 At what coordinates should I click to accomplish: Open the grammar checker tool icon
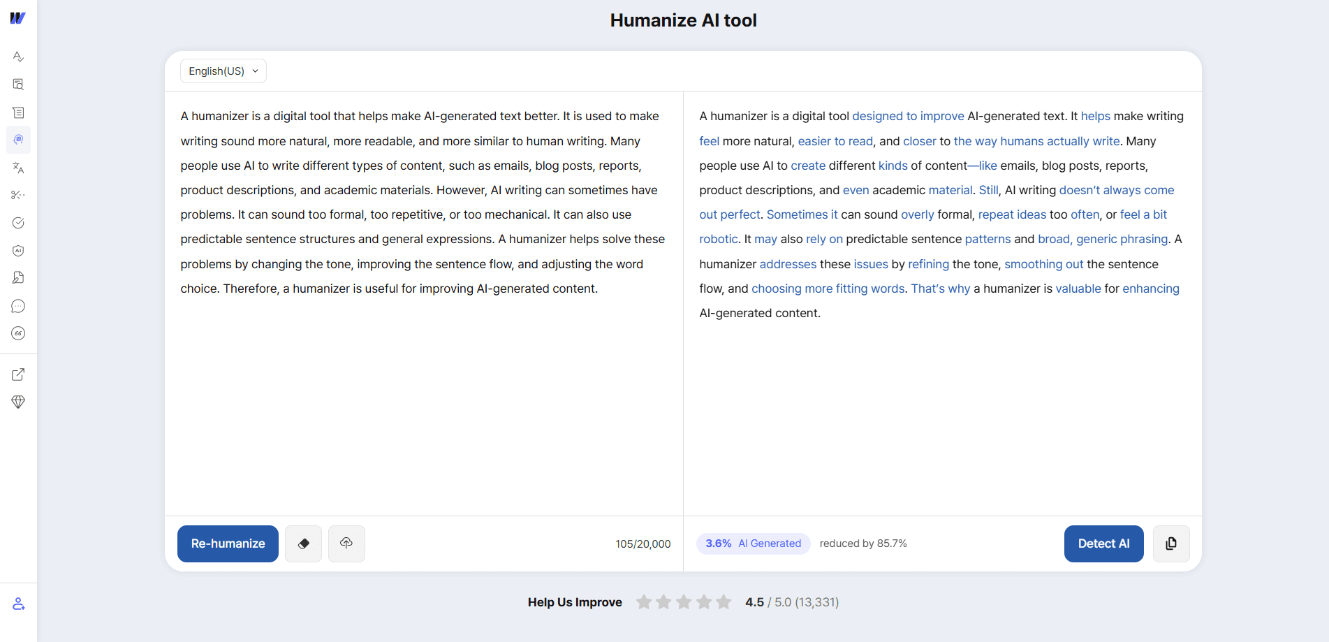point(18,57)
